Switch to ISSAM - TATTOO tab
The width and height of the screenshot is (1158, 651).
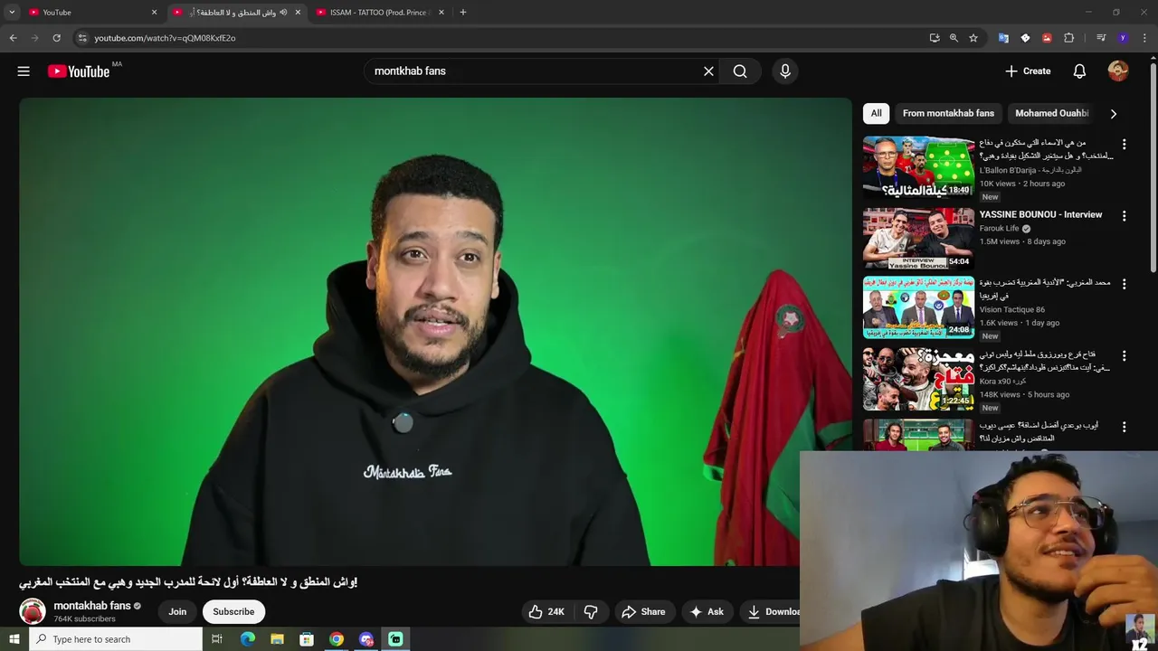click(x=378, y=12)
